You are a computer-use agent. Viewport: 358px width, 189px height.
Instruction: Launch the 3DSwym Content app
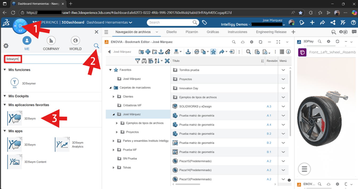(15, 162)
